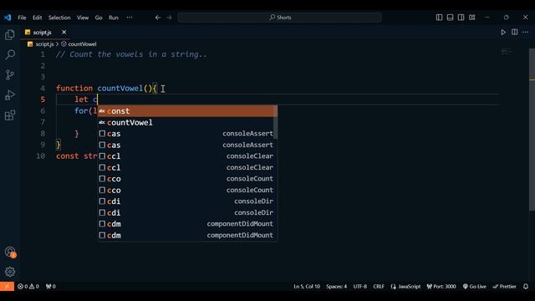This screenshot has height=301, width=535.
Task: Open the Explorer view in activity bar
Action: pos(10,34)
